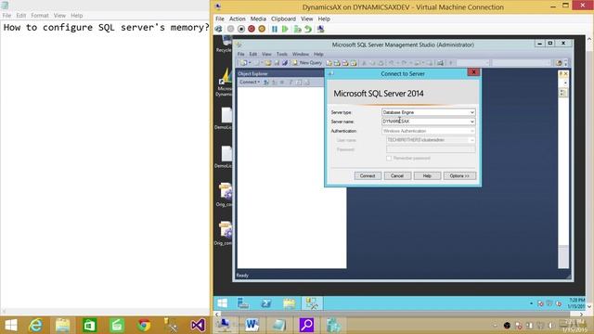Click the Enhanced Session icon in VM toolbar
Viewport: 594px width, 334px height.
pos(320,29)
